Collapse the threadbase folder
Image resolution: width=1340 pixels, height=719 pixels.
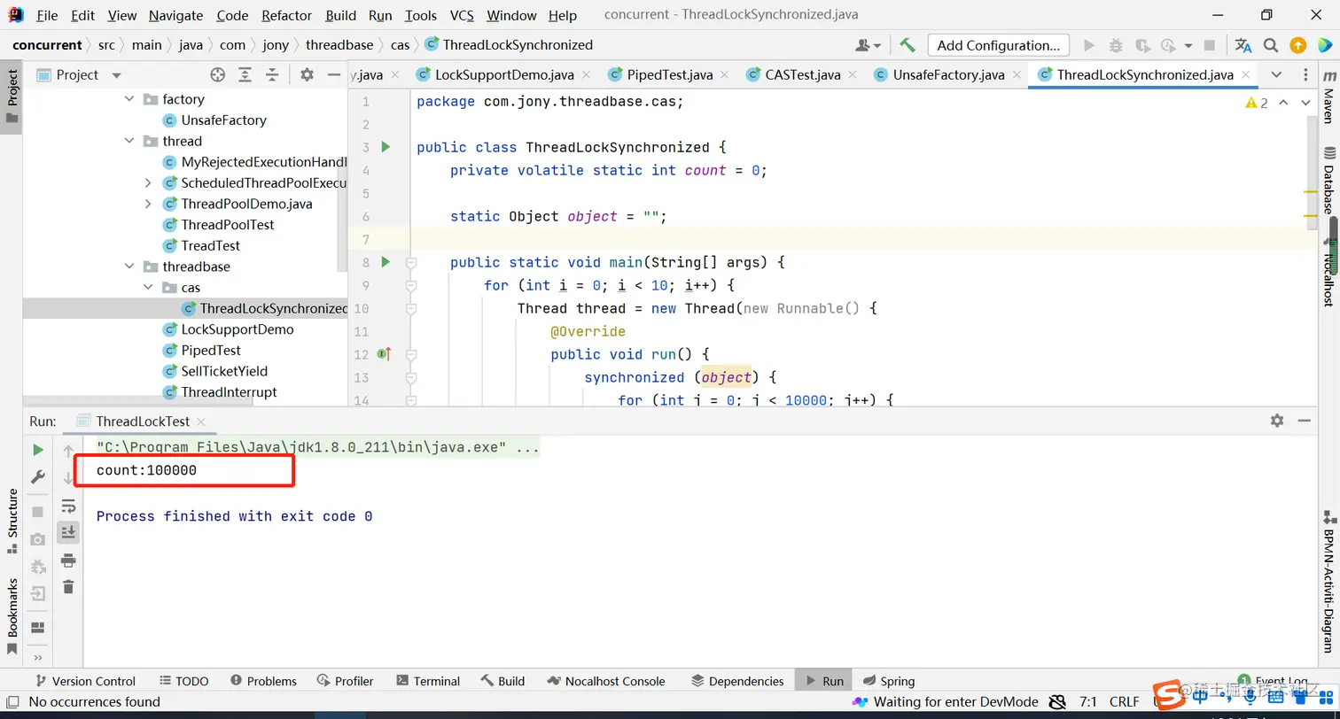pos(129,267)
